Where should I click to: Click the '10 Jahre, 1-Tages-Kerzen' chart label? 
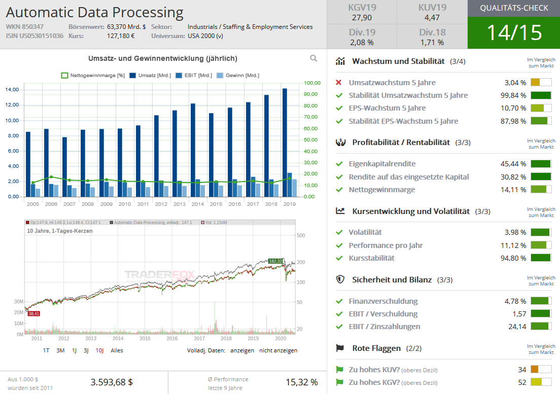[60, 231]
